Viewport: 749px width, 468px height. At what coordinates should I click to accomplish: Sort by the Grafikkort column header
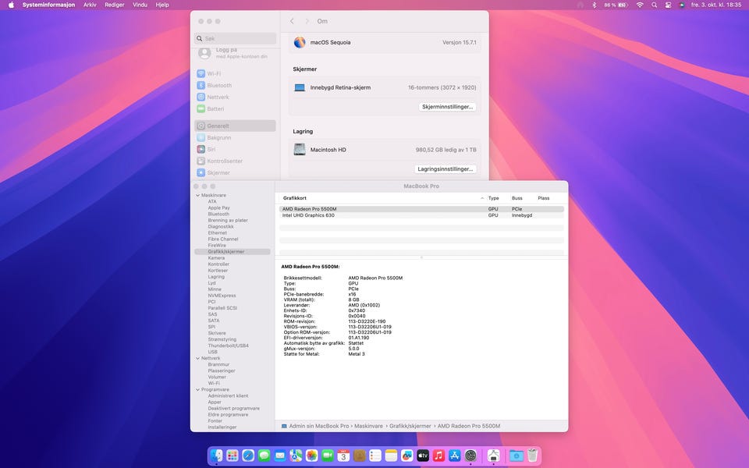pyautogui.click(x=295, y=198)
